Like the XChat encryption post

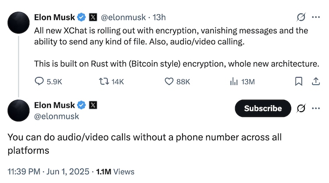click(169, 81)
